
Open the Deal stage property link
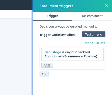click(53, 52)
